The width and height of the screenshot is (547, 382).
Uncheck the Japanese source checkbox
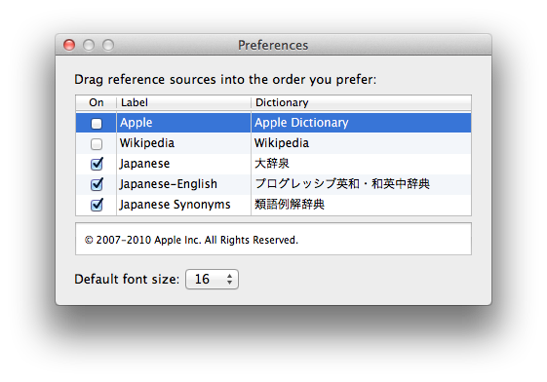pos(97,164)
